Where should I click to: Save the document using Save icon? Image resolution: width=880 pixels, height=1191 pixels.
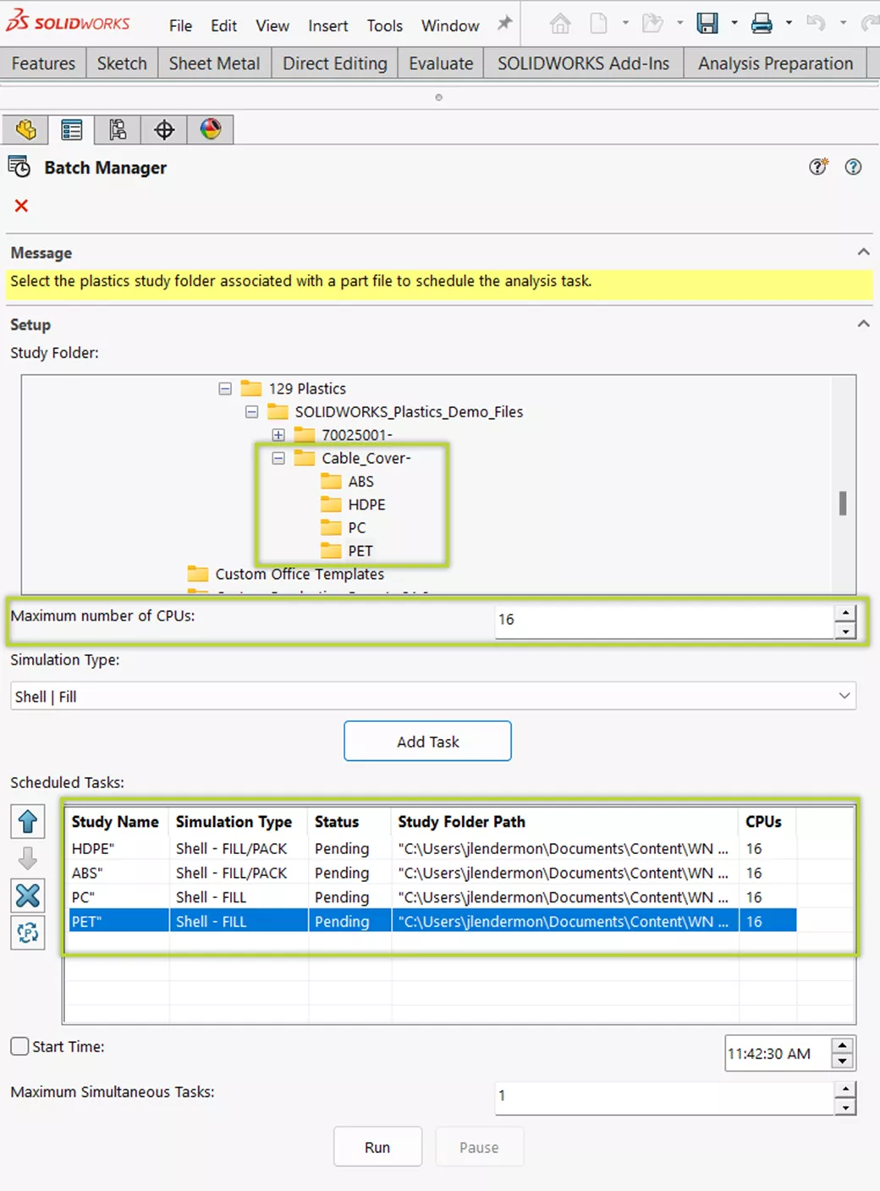pyautogui.click(x=707, y=24)
